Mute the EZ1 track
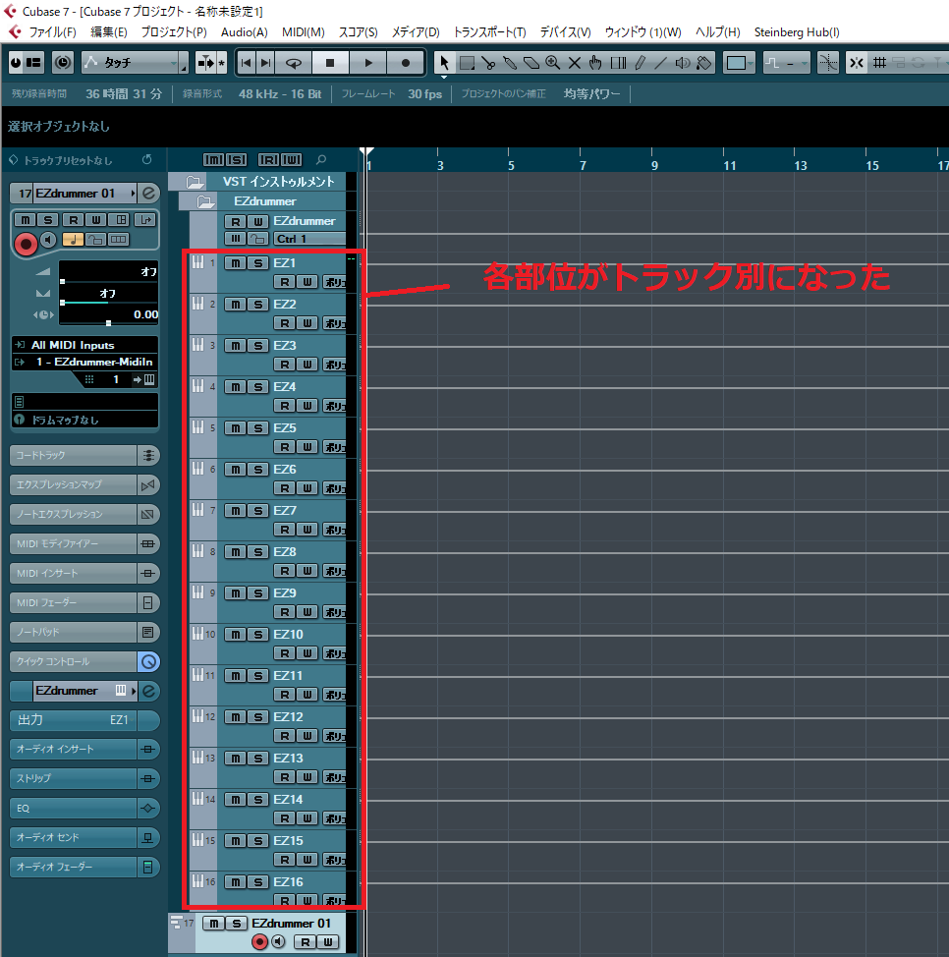 236,263
